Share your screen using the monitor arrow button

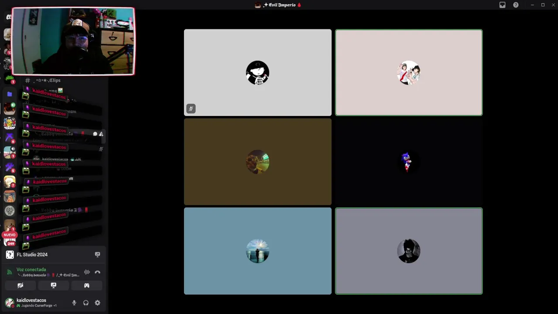(x=54, y=285)
